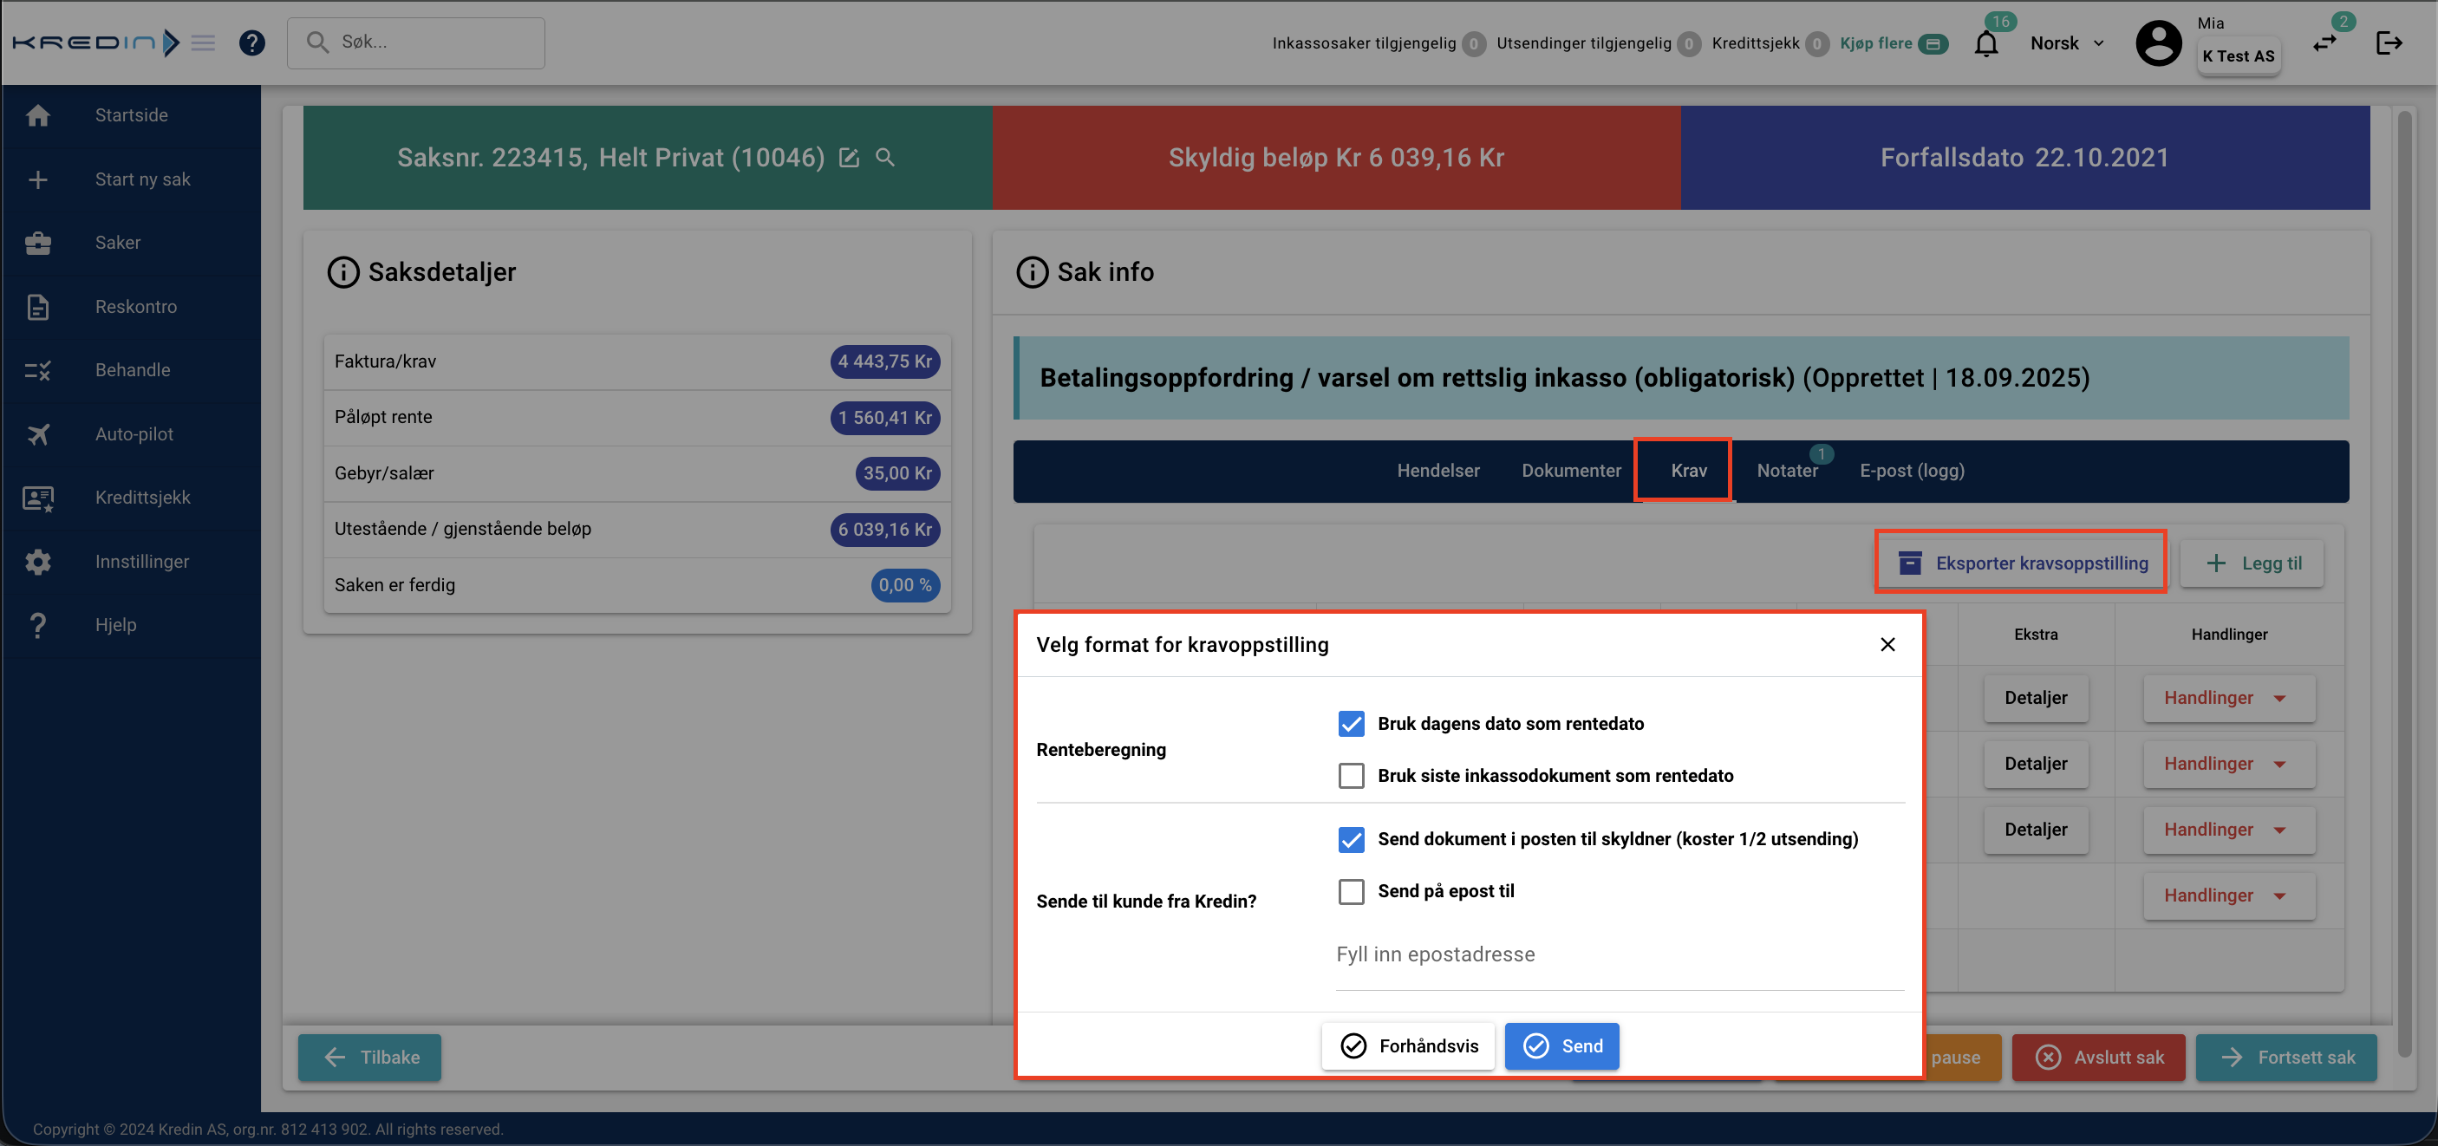The image size is (2438, 1146).
Task: Click the switch account arrows icon
Action: coord(2324,43)
